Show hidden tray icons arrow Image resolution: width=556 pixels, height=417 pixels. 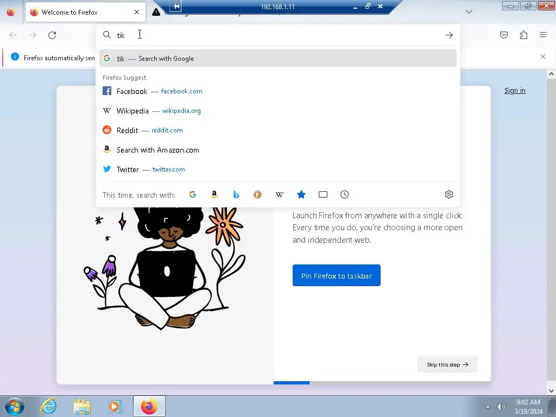click(x=488, y=407)
